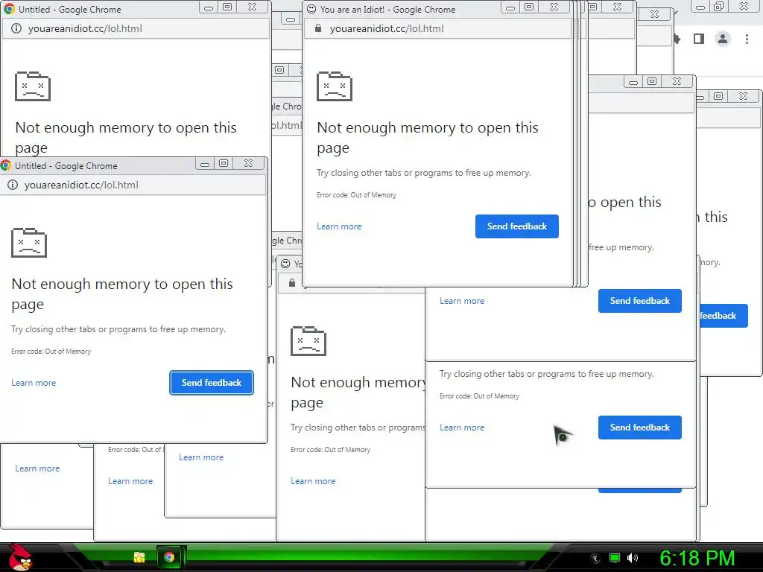Click Send feedback next to 'free up memory.' partial text

[640, 301]
